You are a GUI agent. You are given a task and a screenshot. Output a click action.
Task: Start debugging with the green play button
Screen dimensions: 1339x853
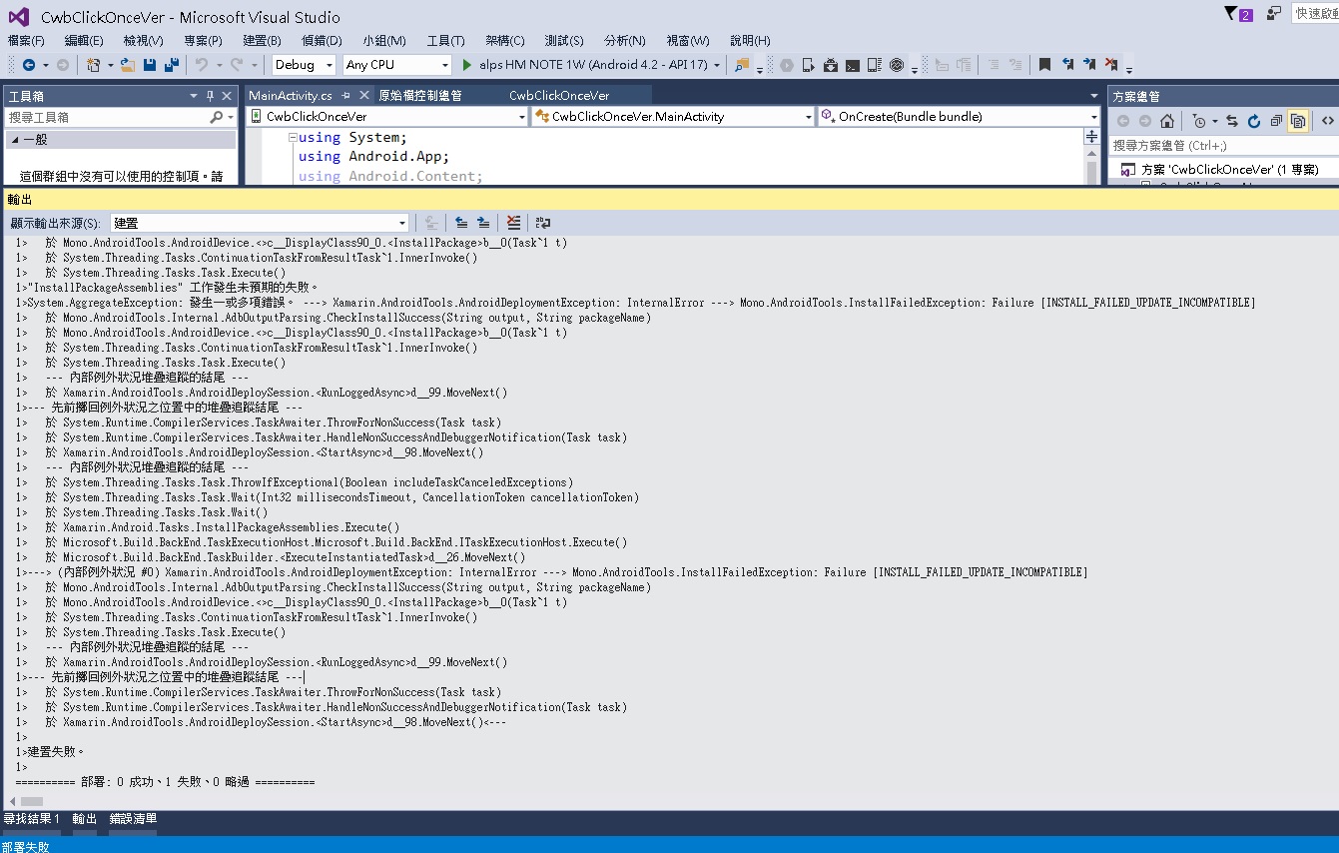click(467, 65)
